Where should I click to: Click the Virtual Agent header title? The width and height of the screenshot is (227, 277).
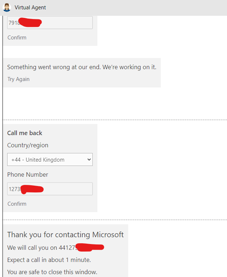coord(30,8)
